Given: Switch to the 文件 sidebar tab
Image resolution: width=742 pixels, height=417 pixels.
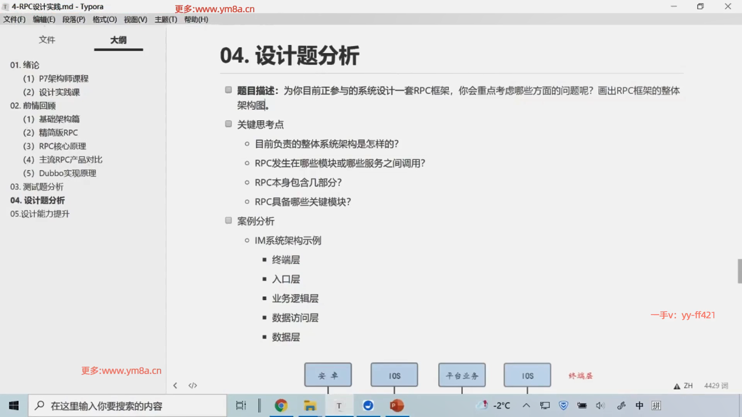Looking at the screenshot, I should click(47, 40).
